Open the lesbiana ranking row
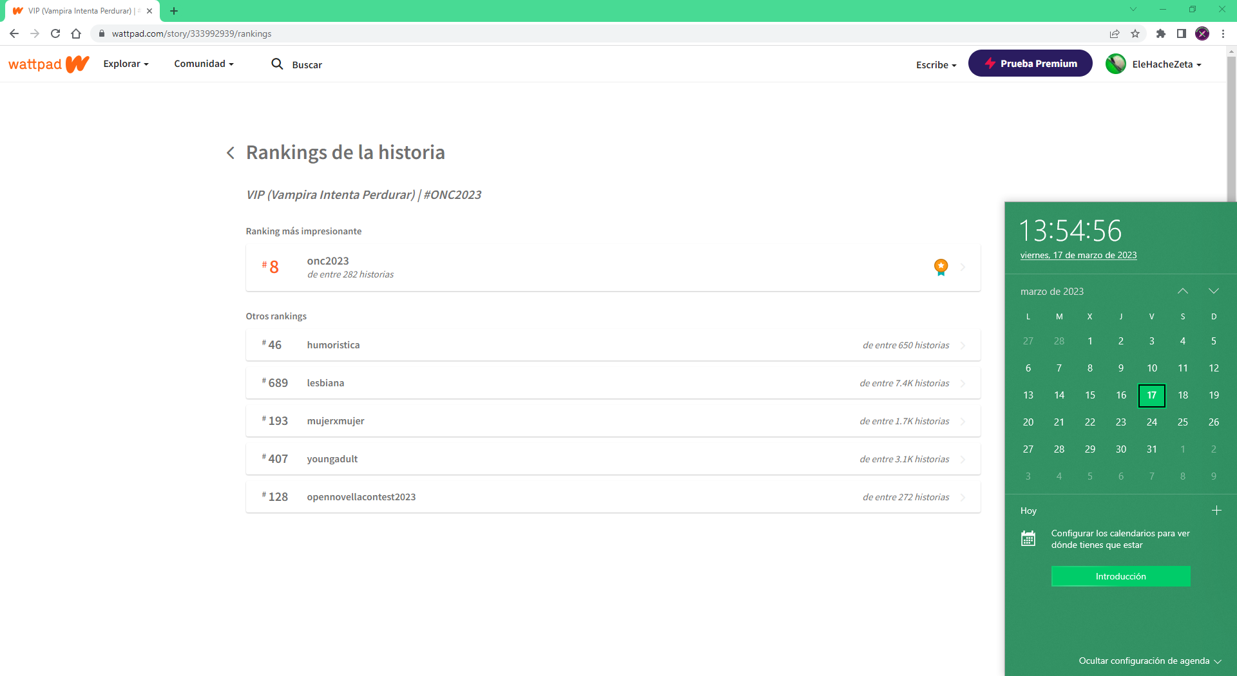This screenshot has width=1237, height=676. click(613, 383)
